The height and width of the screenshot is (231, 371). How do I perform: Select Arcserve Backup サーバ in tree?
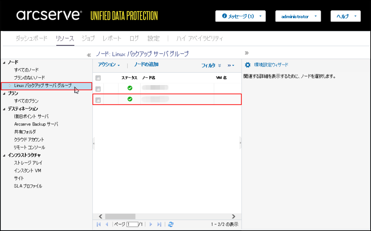(x=36, y=124)
